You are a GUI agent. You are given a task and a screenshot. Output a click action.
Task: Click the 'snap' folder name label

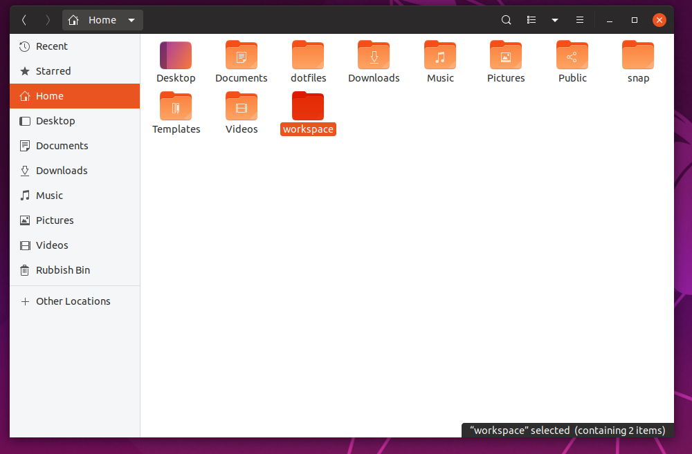638,79
